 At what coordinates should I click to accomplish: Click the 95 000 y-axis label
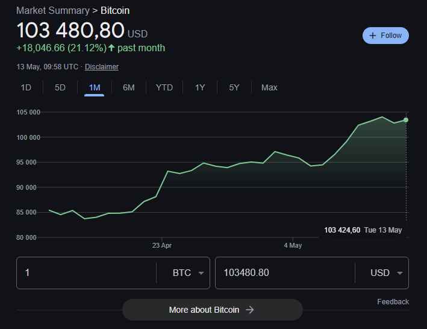click(x=26, y=162)
